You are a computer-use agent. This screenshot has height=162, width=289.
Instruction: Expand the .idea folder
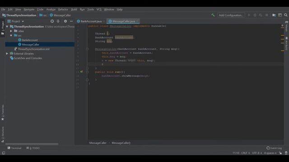coord(11,31)
